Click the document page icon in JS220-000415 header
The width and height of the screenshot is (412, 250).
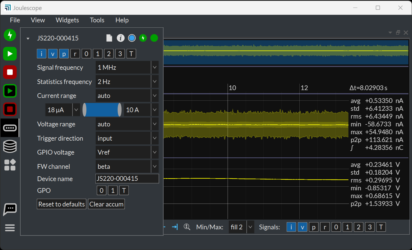tap(109, 38)
